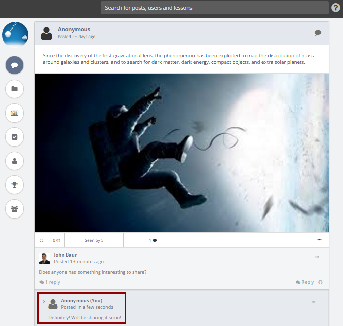Click the 1 reply link
The image size is (343, 326).
tap(50, 282)
